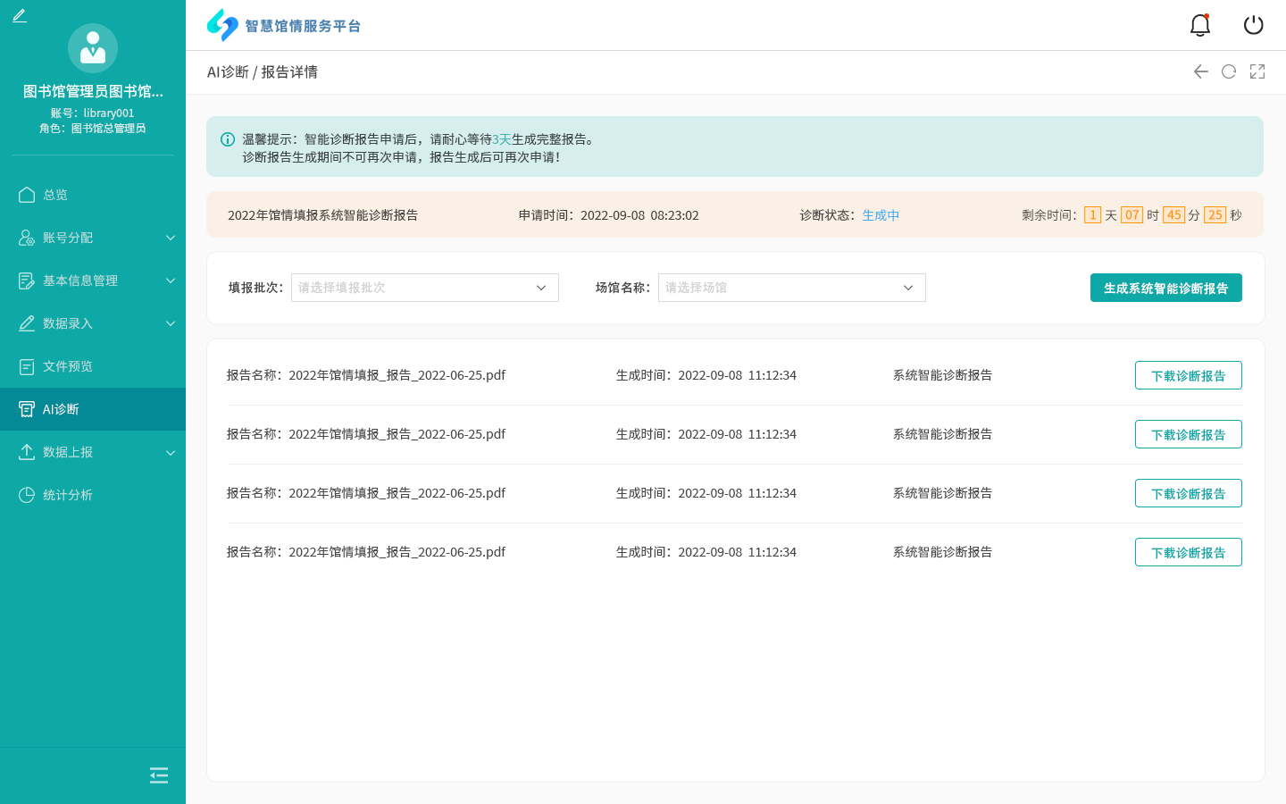
Task: Collapse the sidebar using the bottom menu icon
Action: click(159, 775)
